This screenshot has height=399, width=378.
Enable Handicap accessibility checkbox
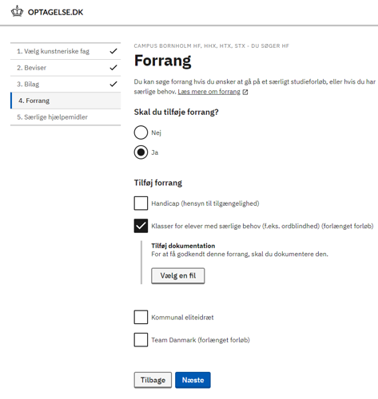141,203
